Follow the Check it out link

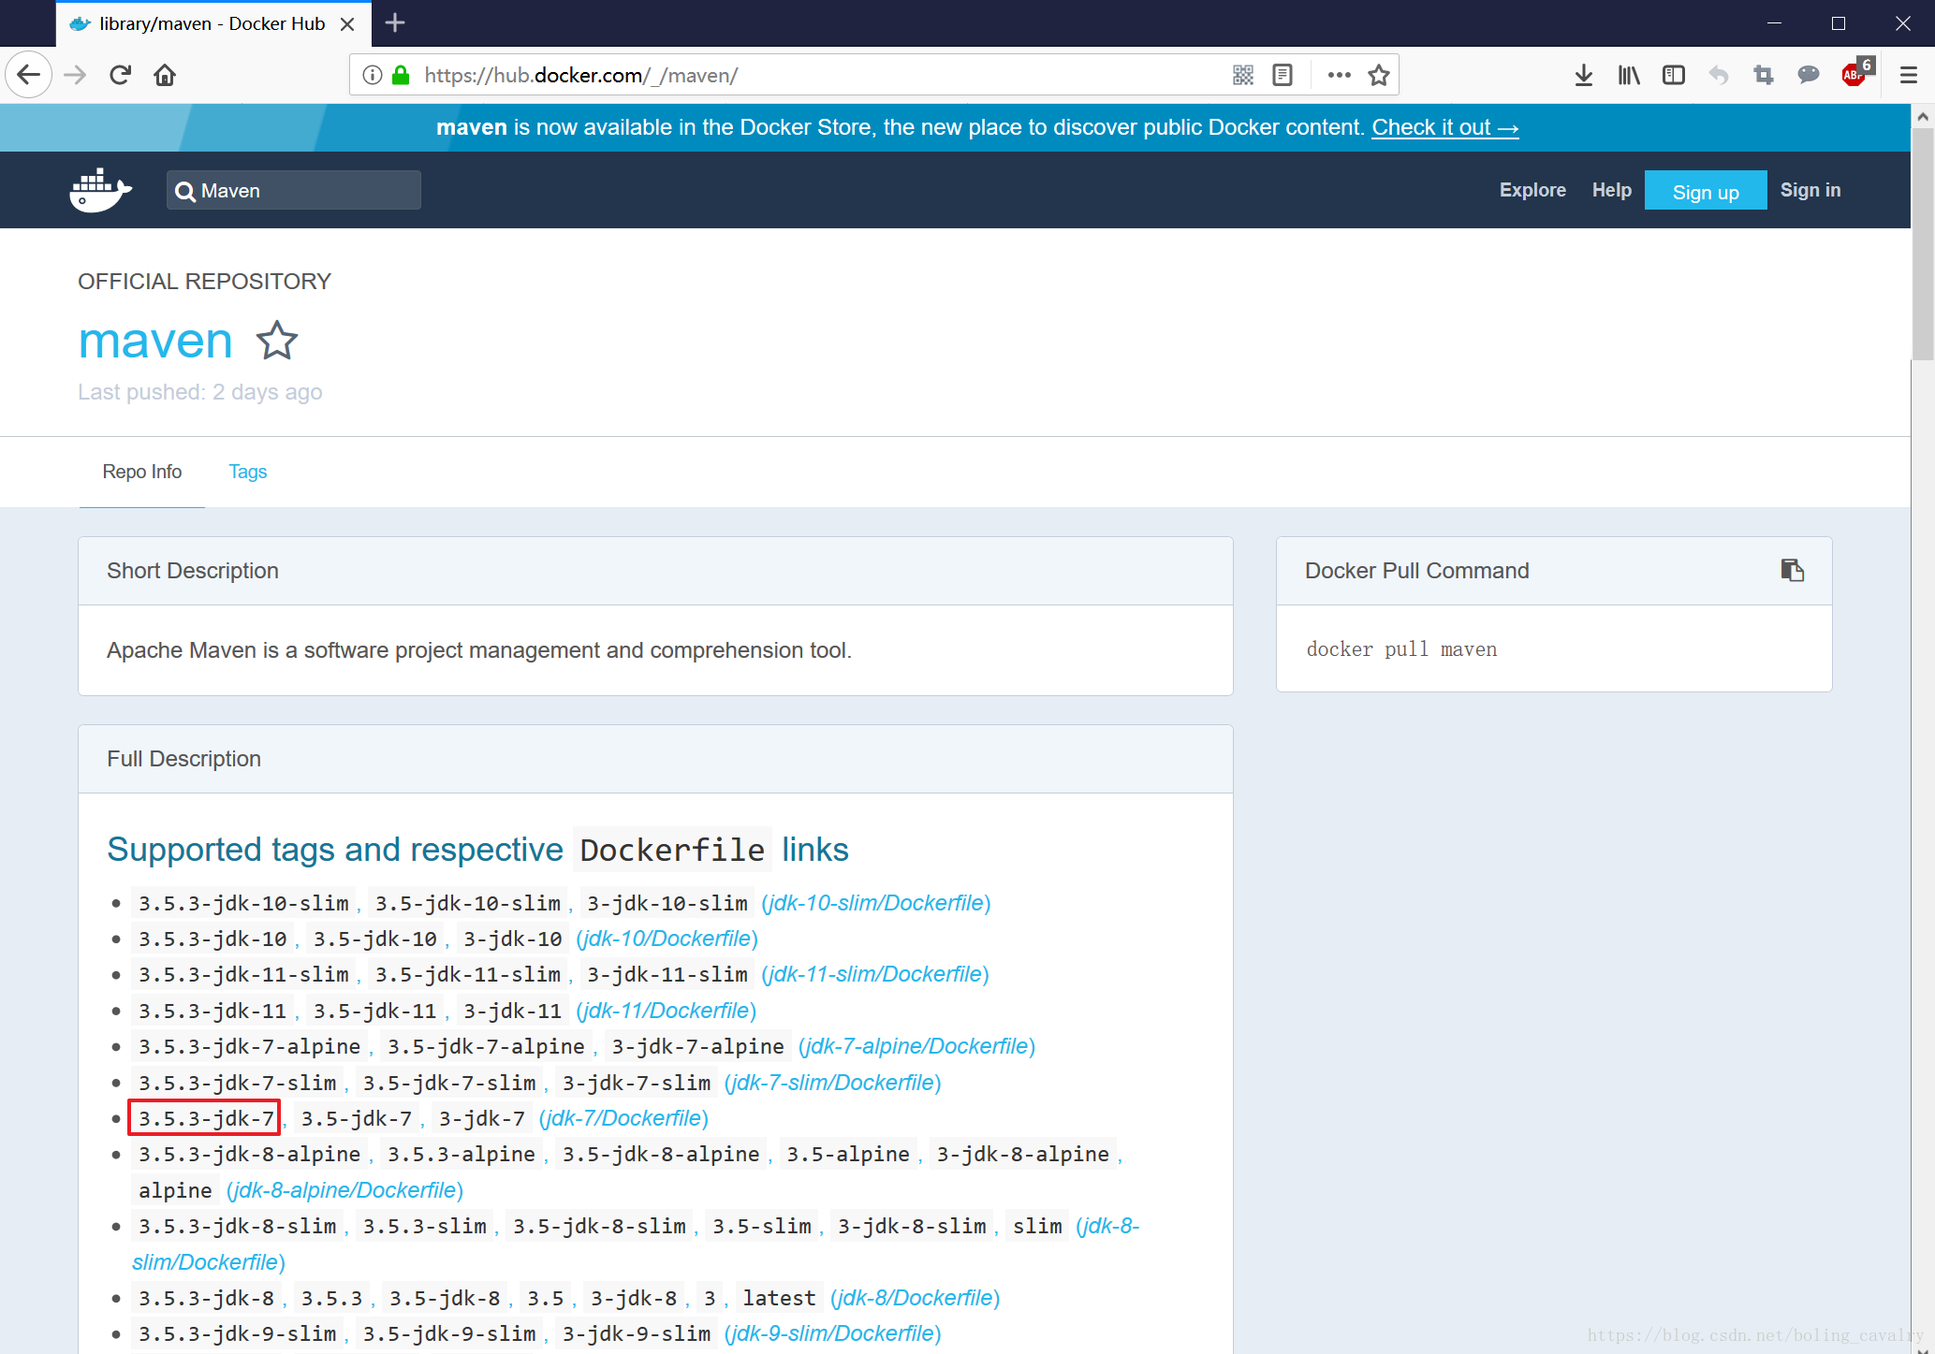coord(1445,127)
